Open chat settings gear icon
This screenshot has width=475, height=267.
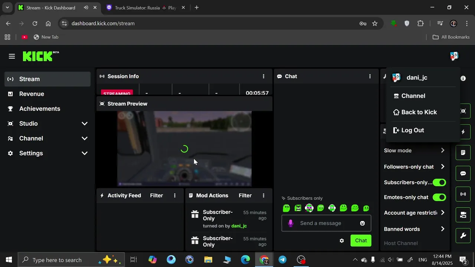click(342, 241)
